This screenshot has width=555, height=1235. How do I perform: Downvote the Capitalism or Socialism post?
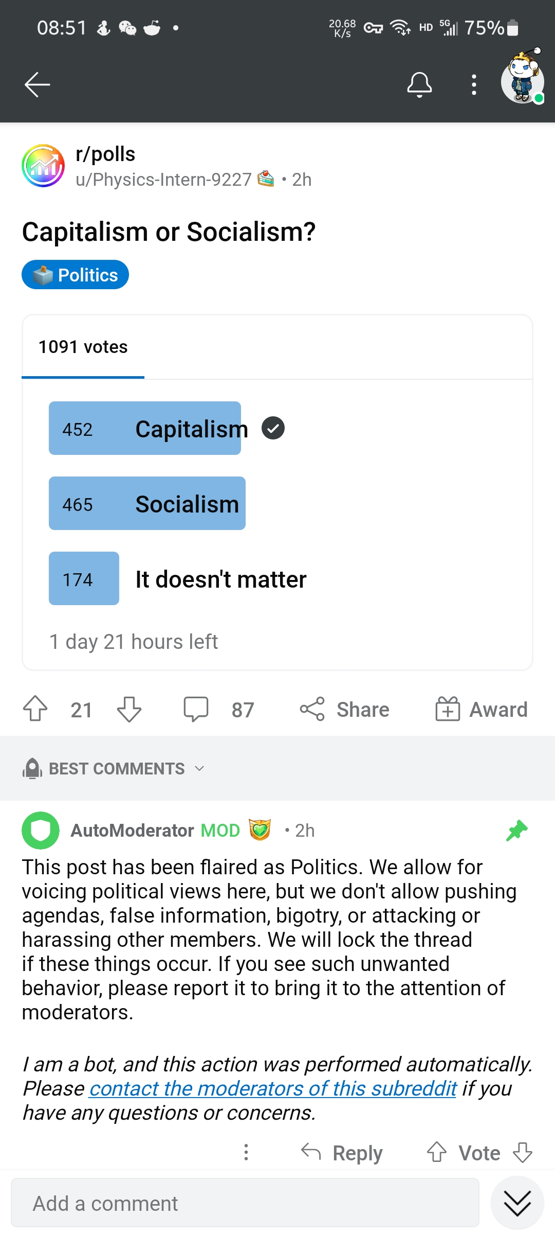click(129, 709)
